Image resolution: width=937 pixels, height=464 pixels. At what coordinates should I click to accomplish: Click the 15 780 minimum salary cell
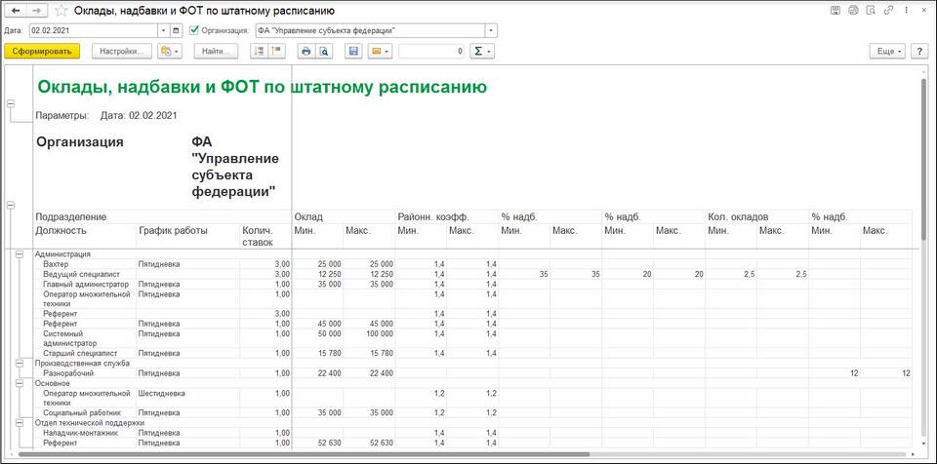point(317,353)
